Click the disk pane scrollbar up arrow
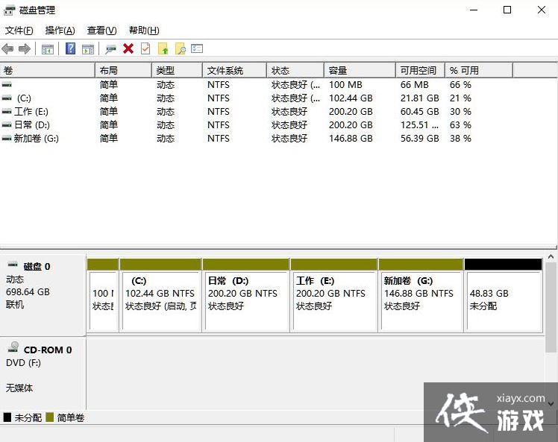Image resolution: width=558 pixels, height=442 pixels. (x=551, y=256)
